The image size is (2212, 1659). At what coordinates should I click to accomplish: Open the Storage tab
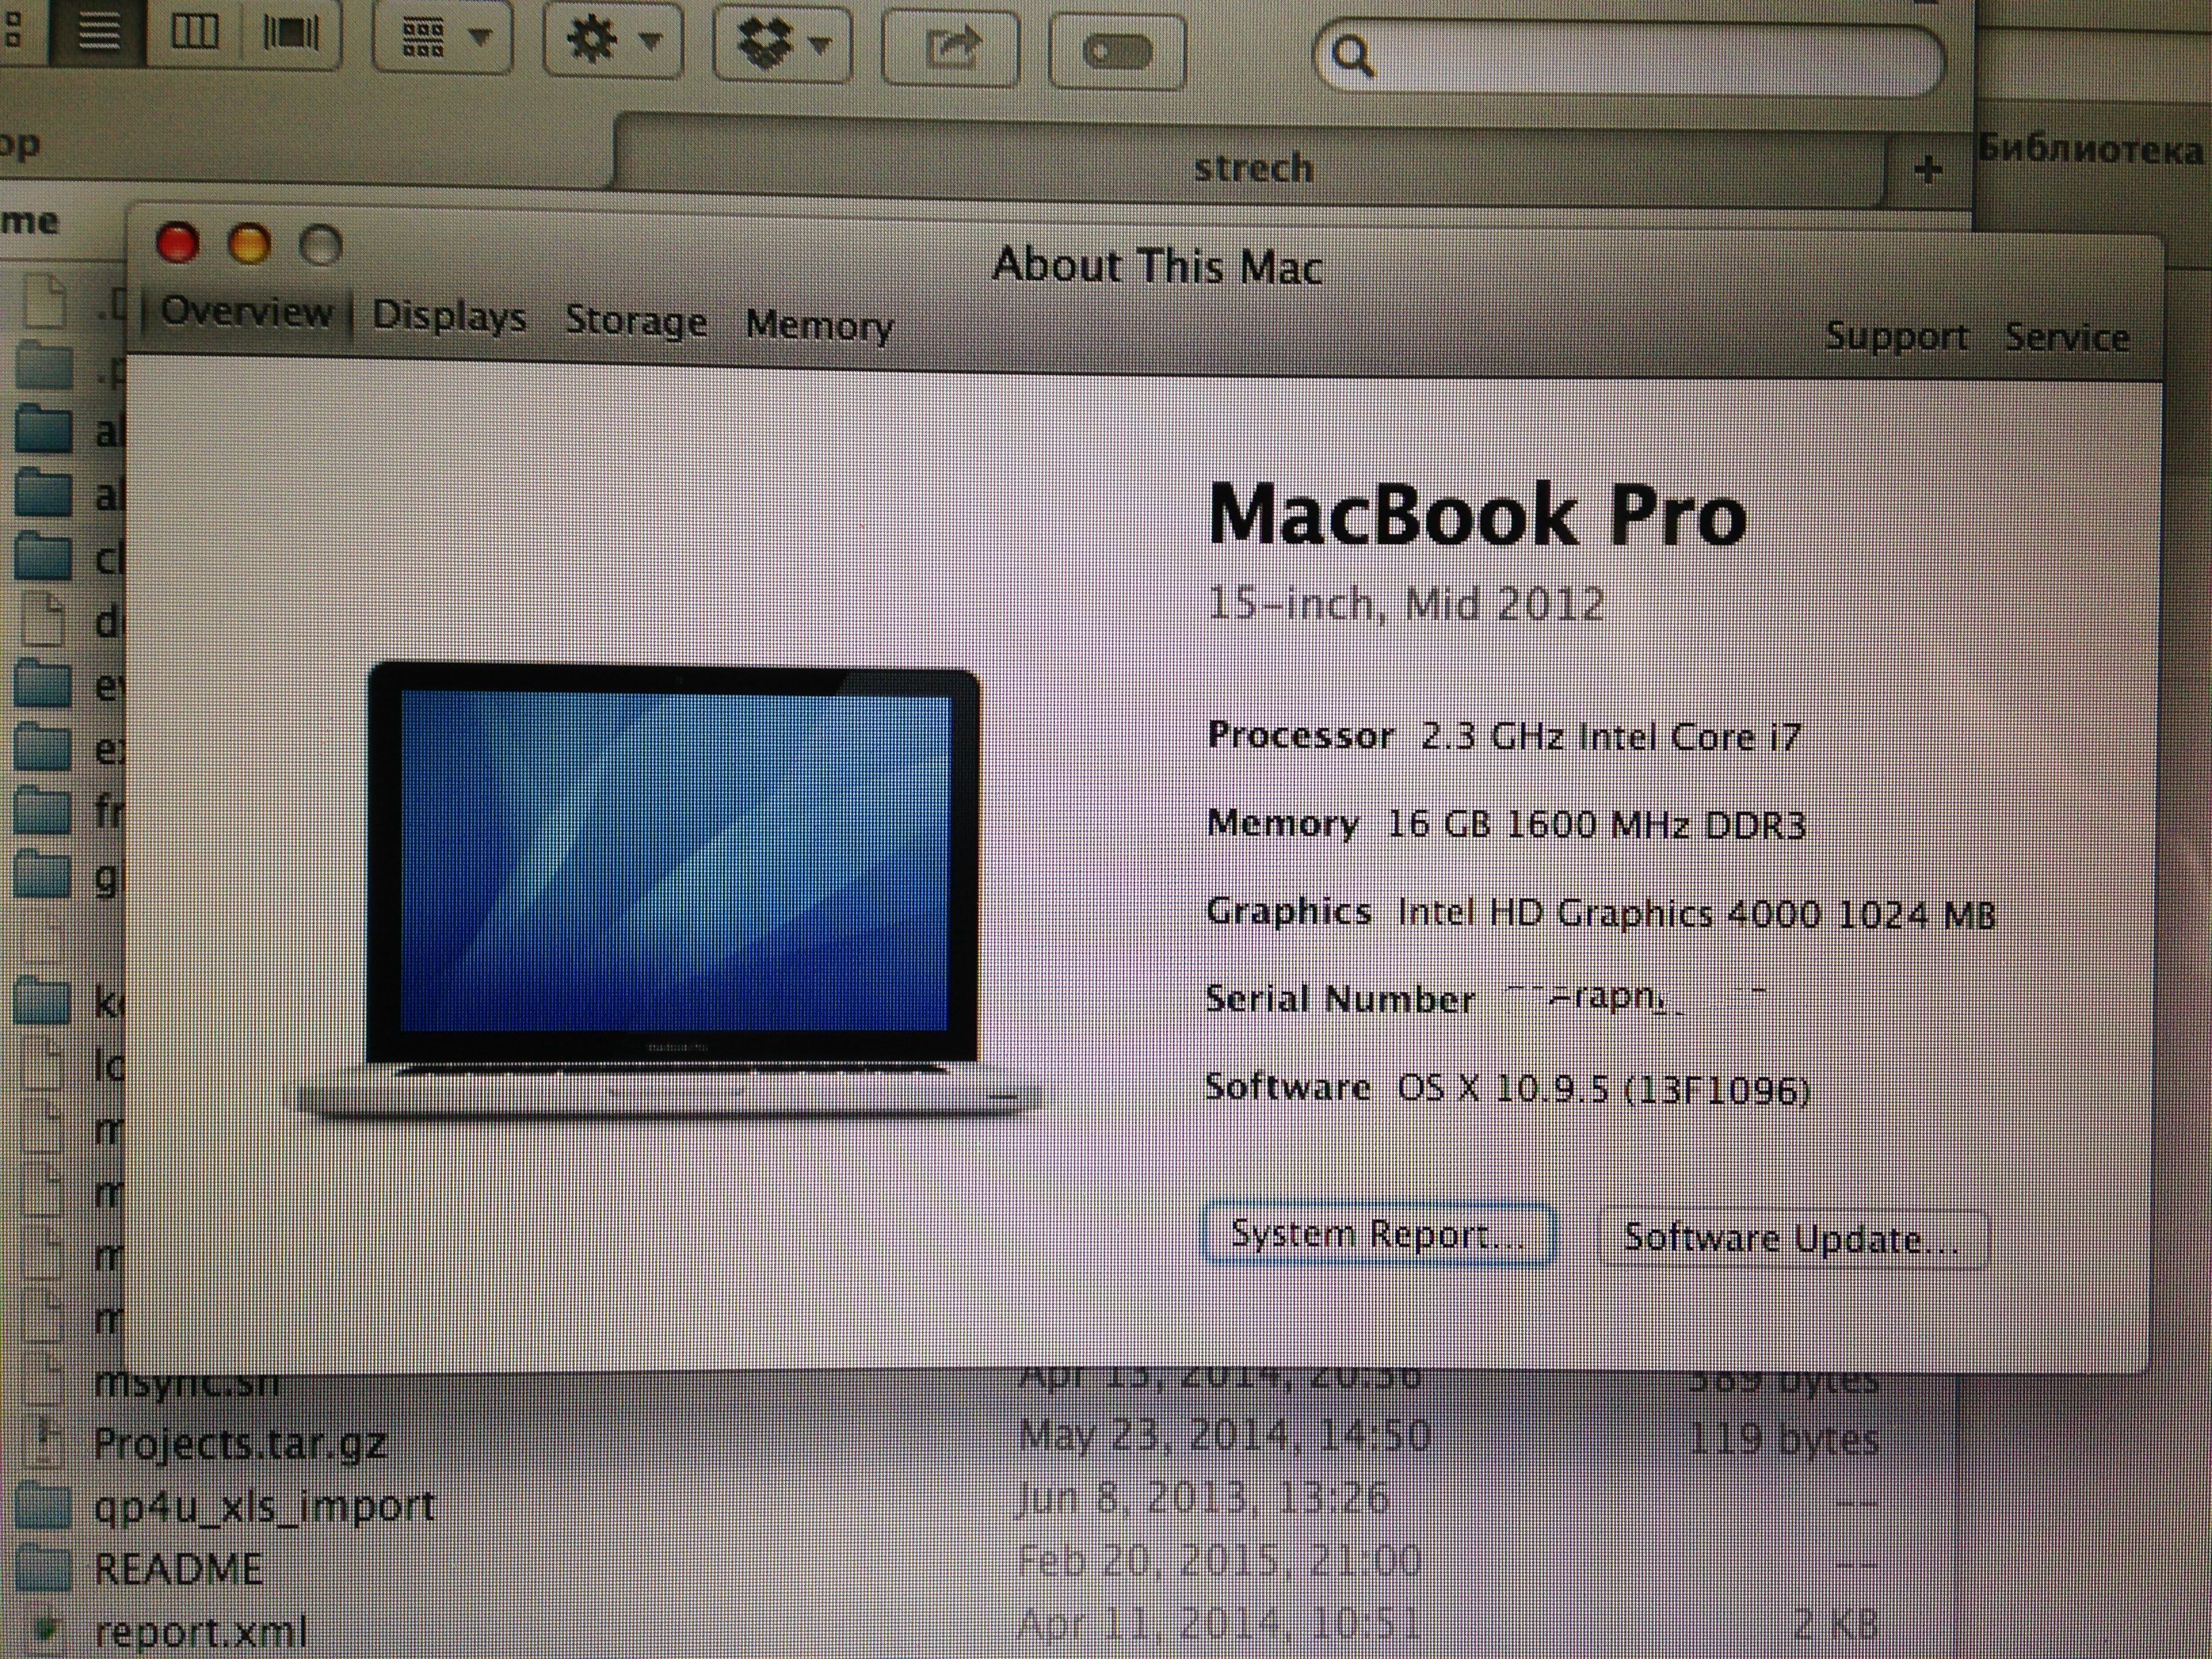tap(636, 320)
